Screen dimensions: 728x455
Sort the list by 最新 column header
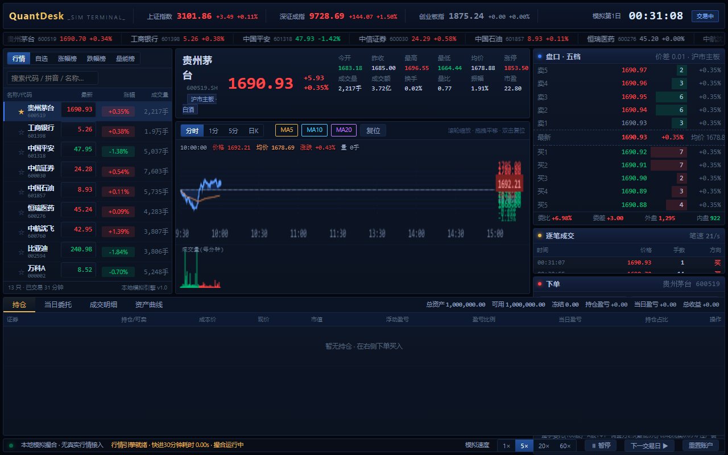[86, 94]
